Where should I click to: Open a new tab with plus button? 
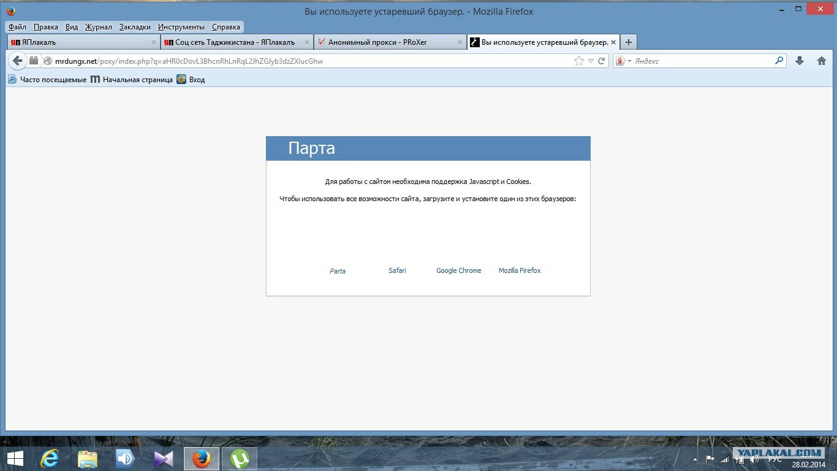[x=628, y=42]
